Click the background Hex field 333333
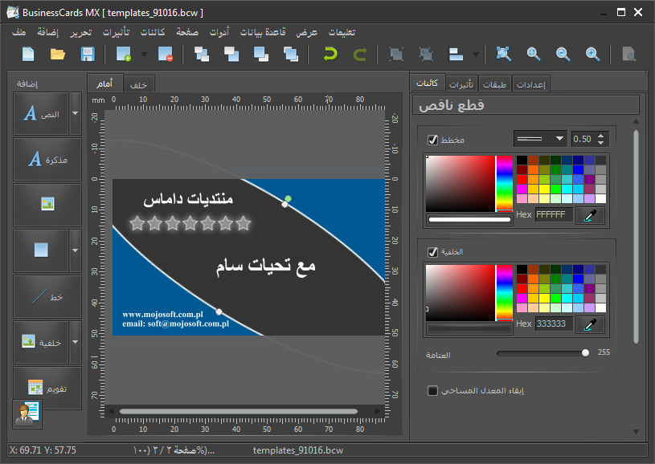Screen dimensions: 655x464 [x=554, y=324]
